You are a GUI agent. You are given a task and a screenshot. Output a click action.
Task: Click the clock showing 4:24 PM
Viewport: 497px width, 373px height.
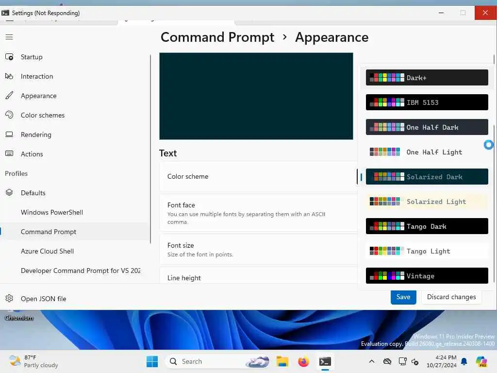pos(441,361)
